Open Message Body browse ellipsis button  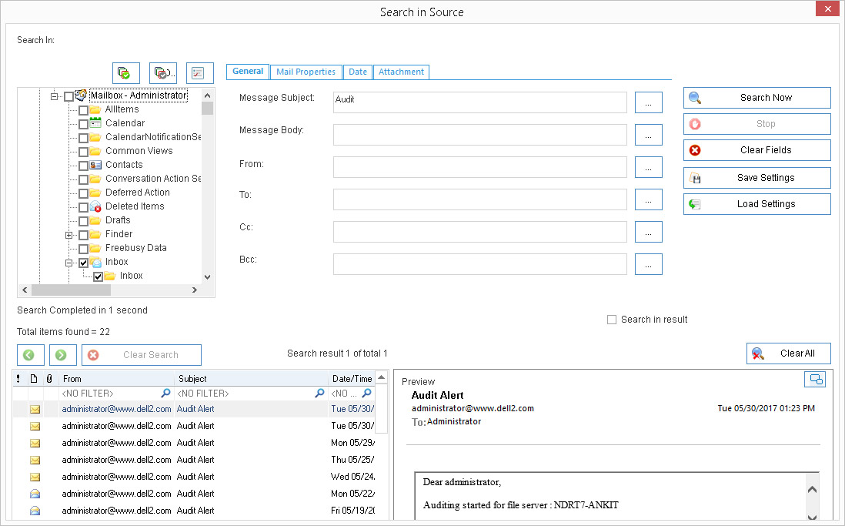click(x=648, y=135)
